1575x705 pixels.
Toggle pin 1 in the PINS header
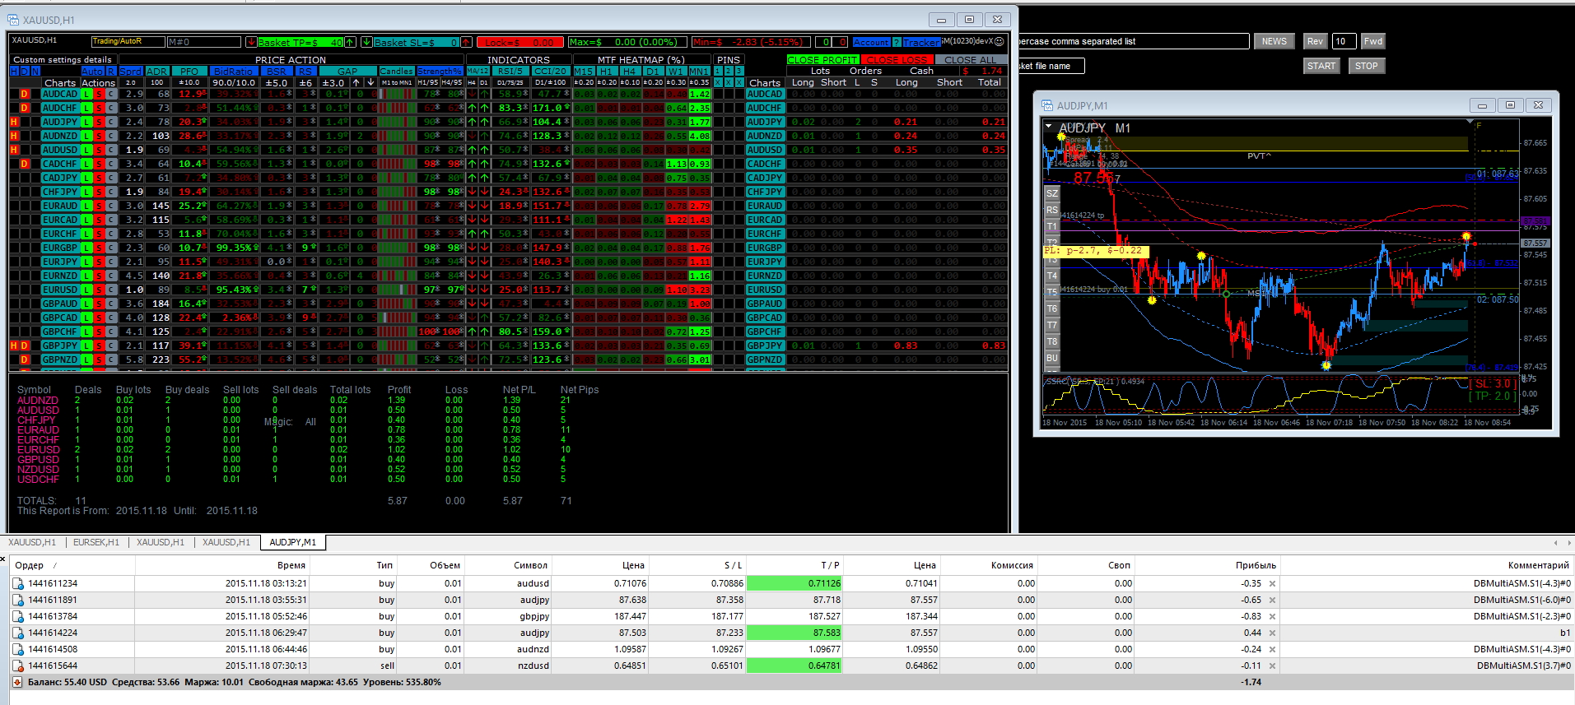click(x=718, y=72)
